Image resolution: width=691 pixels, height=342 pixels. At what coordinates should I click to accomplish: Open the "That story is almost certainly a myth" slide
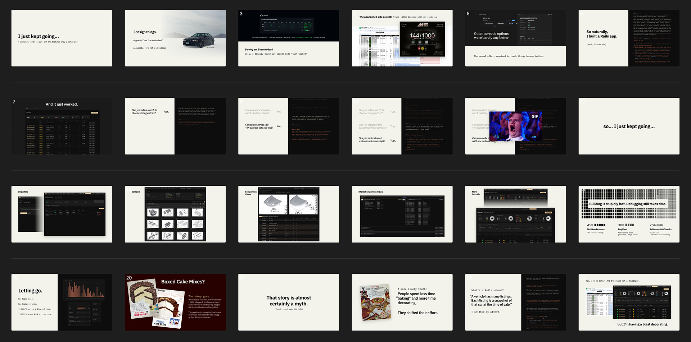tap(289, 302)
